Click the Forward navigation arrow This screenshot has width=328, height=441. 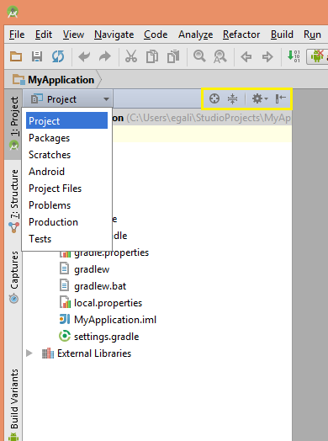point(267,57)
